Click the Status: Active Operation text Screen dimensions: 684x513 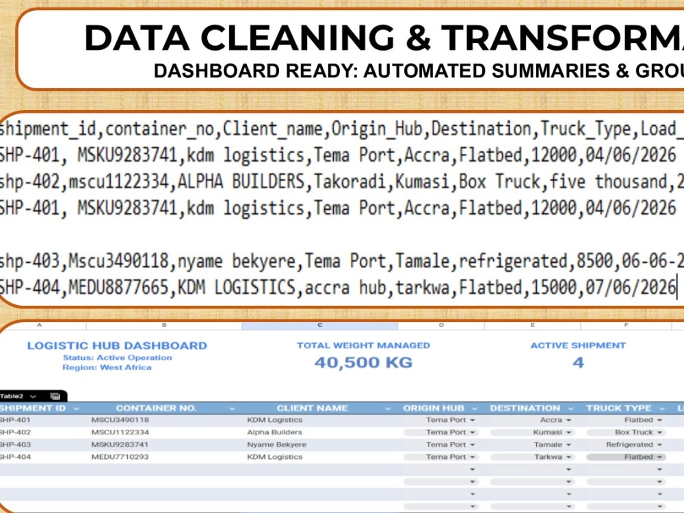(x=118, y=358)
